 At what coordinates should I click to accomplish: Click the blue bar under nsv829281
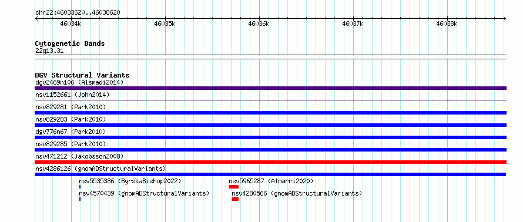point(270,113)
